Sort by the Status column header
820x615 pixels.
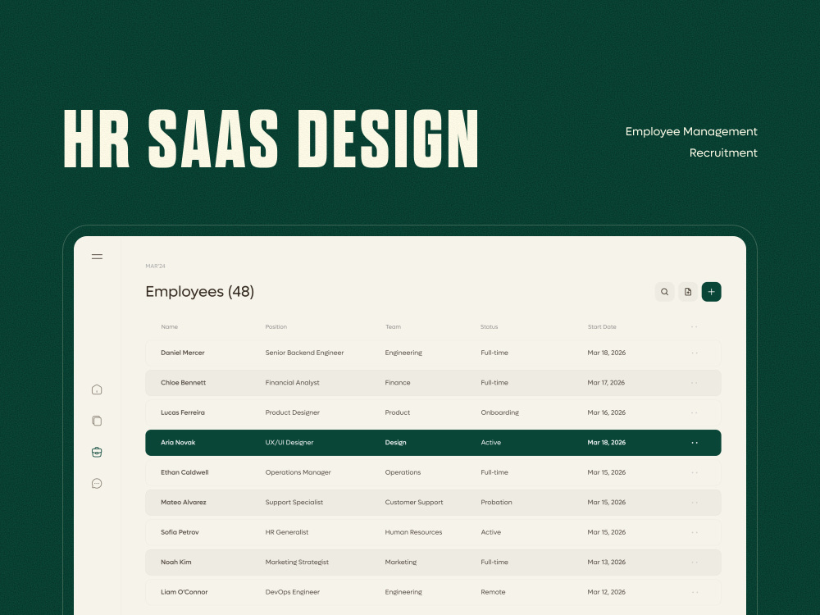(x=489, y=327)
